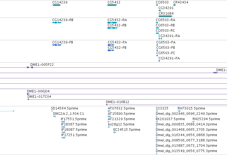227x155 pixels.
Task: Click the DME1-005P22 clone marker
Action: [30, 67]
